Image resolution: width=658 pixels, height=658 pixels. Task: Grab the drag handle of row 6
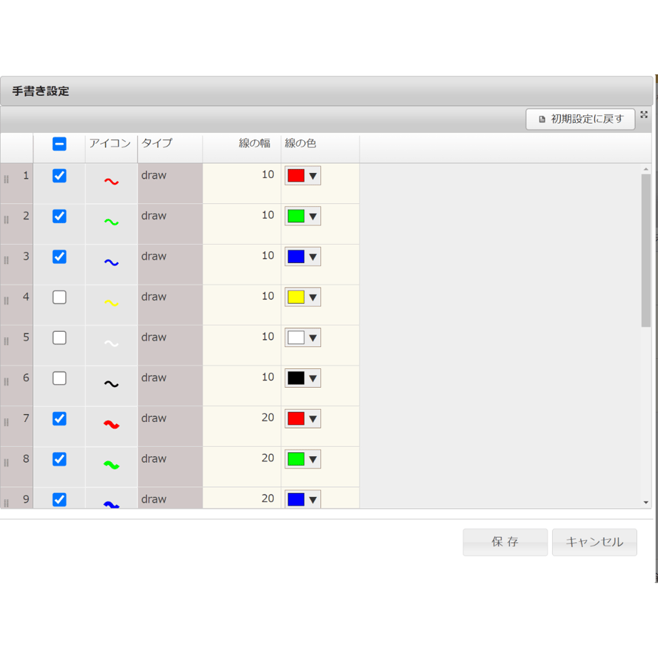pos(6,382)
